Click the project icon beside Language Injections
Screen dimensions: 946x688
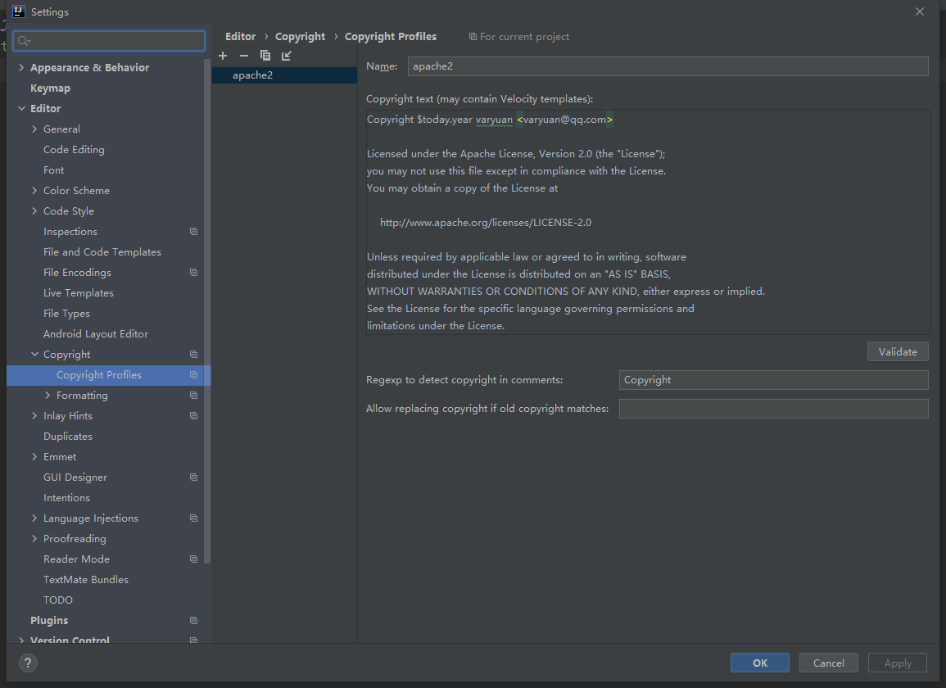(x=193, y=518)
